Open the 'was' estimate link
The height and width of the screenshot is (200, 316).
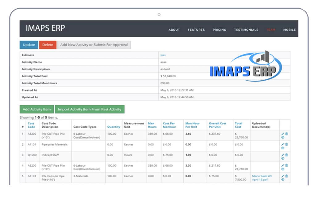pyautogui.click(x=163, y=54)
